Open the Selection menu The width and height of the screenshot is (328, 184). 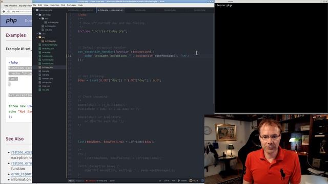55,5
